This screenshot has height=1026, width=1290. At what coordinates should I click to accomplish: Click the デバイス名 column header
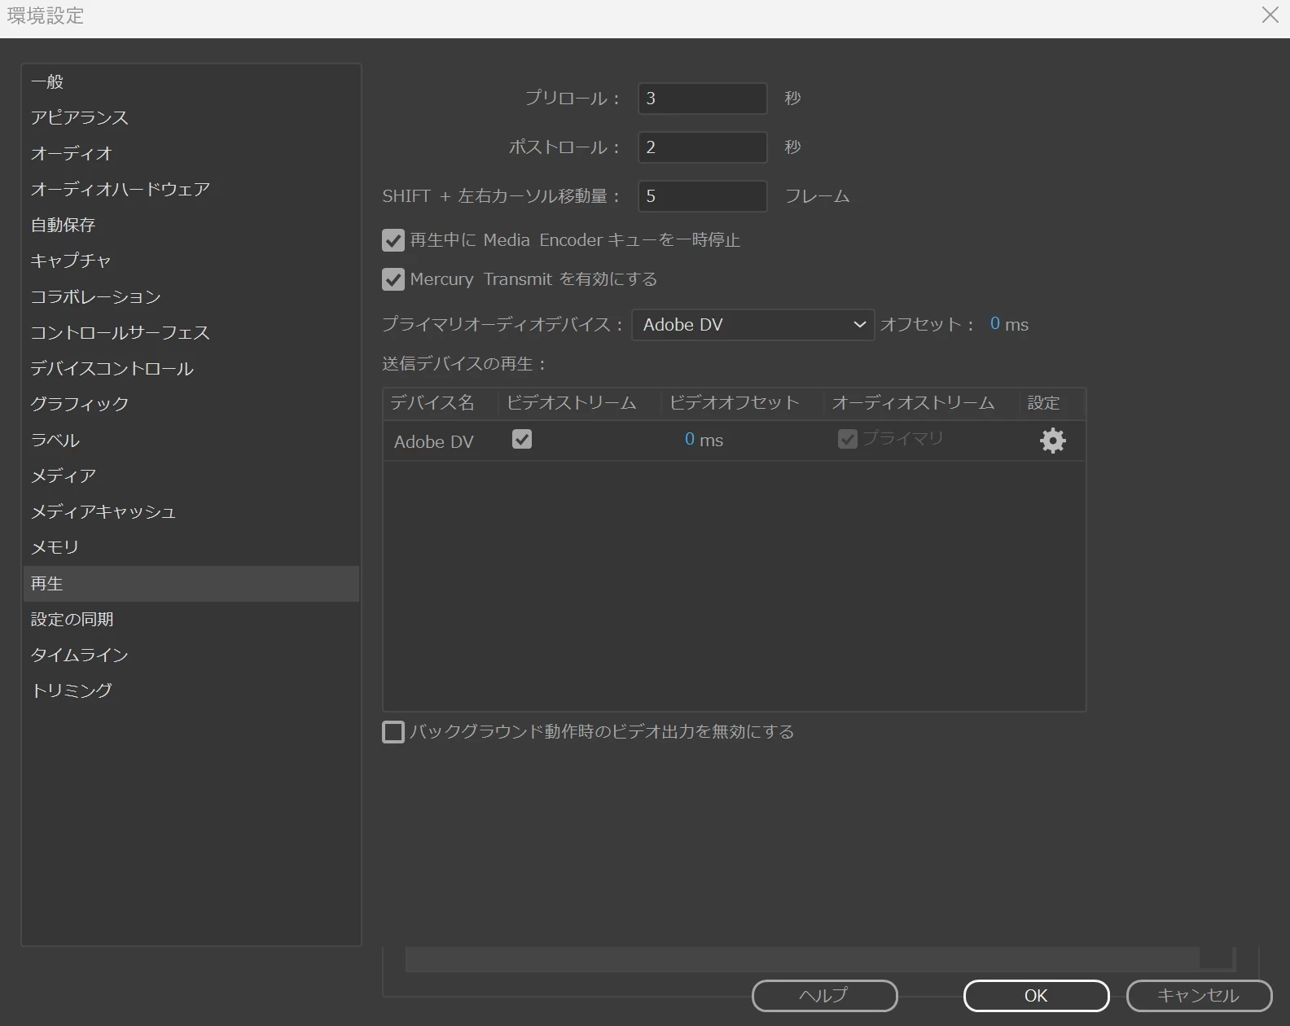click(441, 403)
